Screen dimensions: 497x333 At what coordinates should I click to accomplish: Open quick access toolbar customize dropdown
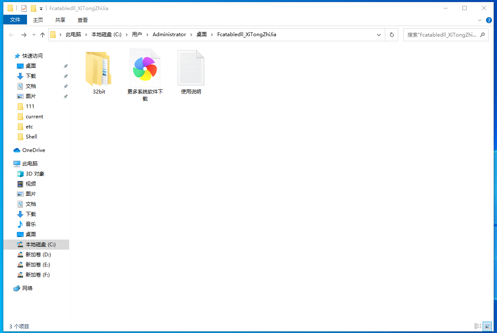coord(41,8)
